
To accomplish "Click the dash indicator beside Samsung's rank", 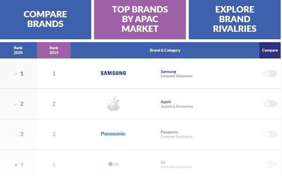I will pos(16,74).
